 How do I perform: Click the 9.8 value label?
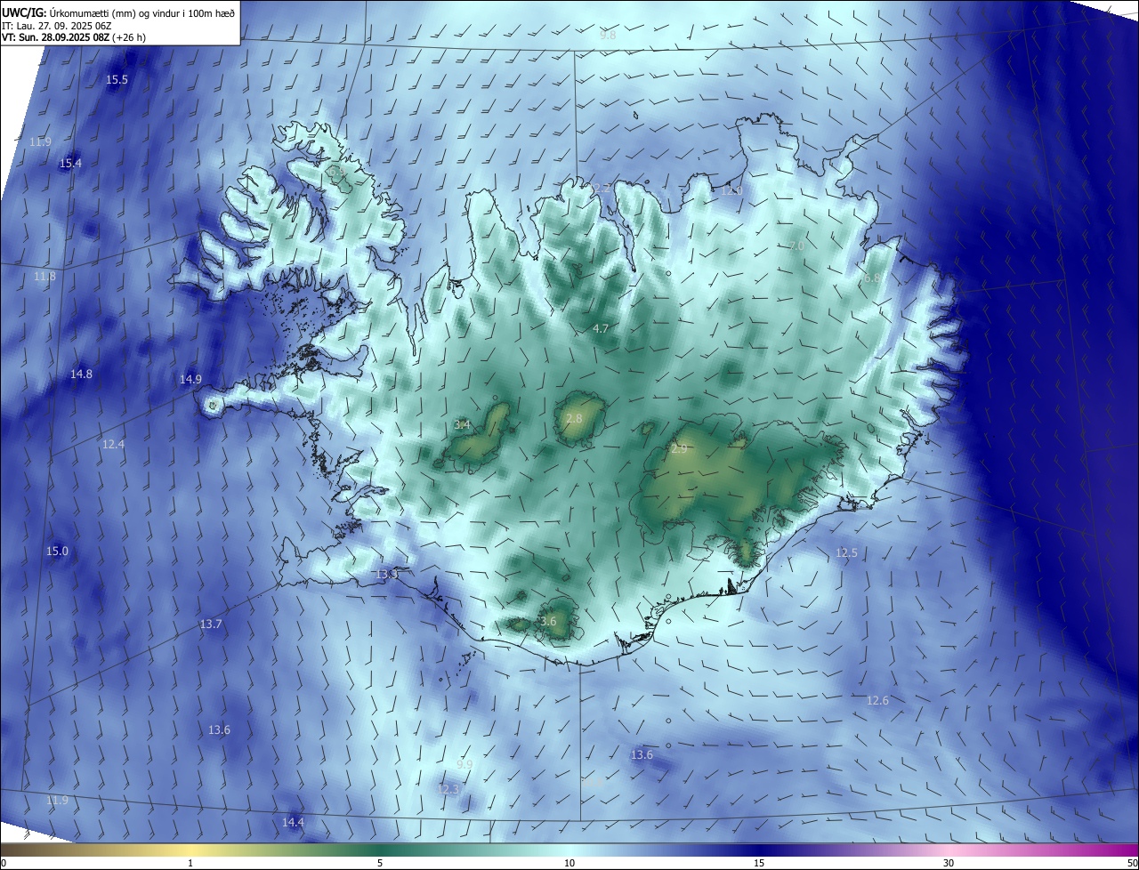coord(608,36)
